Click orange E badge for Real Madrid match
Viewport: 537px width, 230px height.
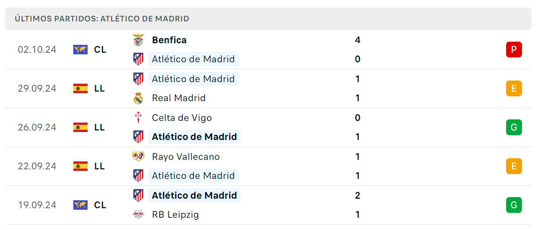click(514, 88)
